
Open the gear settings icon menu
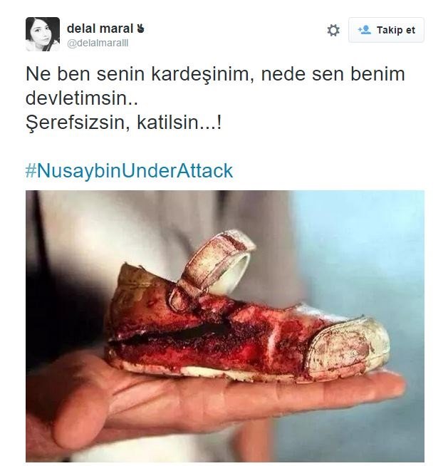[x=333, y=31]
